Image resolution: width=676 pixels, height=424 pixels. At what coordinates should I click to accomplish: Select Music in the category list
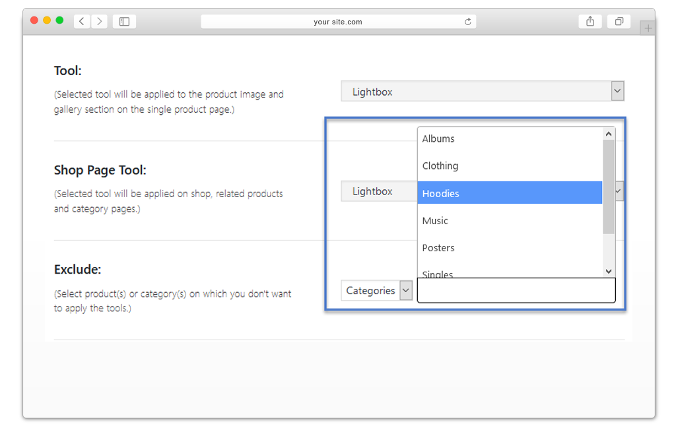coord(510,220)
